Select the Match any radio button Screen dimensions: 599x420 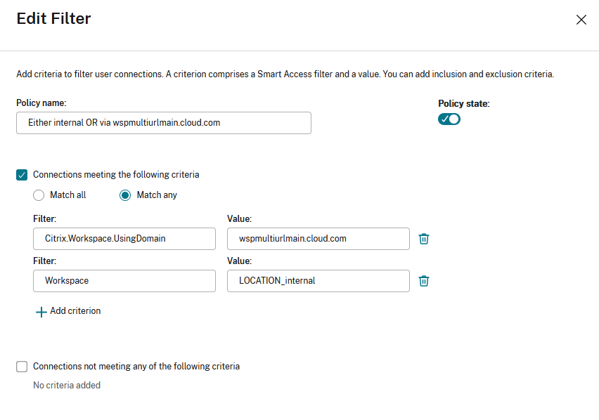click(x=125, y=195)
